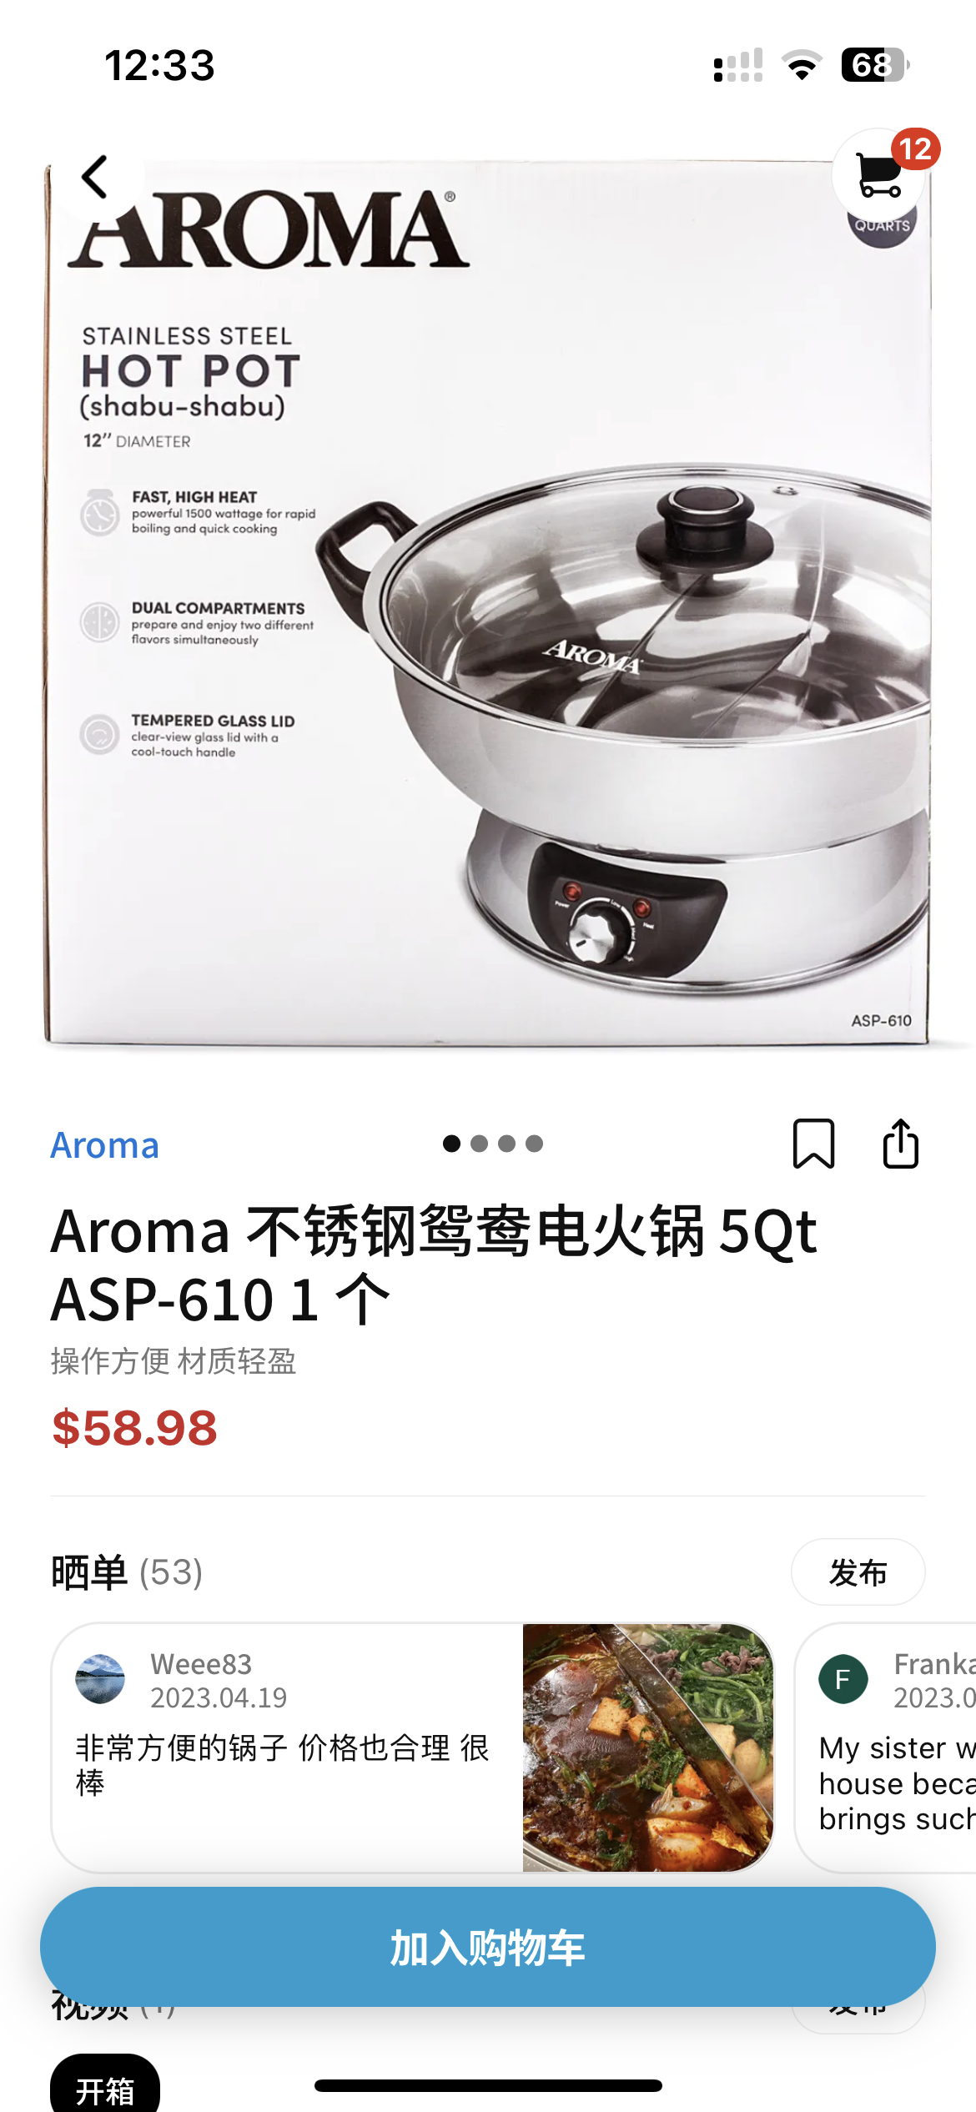Select the second image pagination dot
Viewport: 976px width, 2112px height.
479,1144
